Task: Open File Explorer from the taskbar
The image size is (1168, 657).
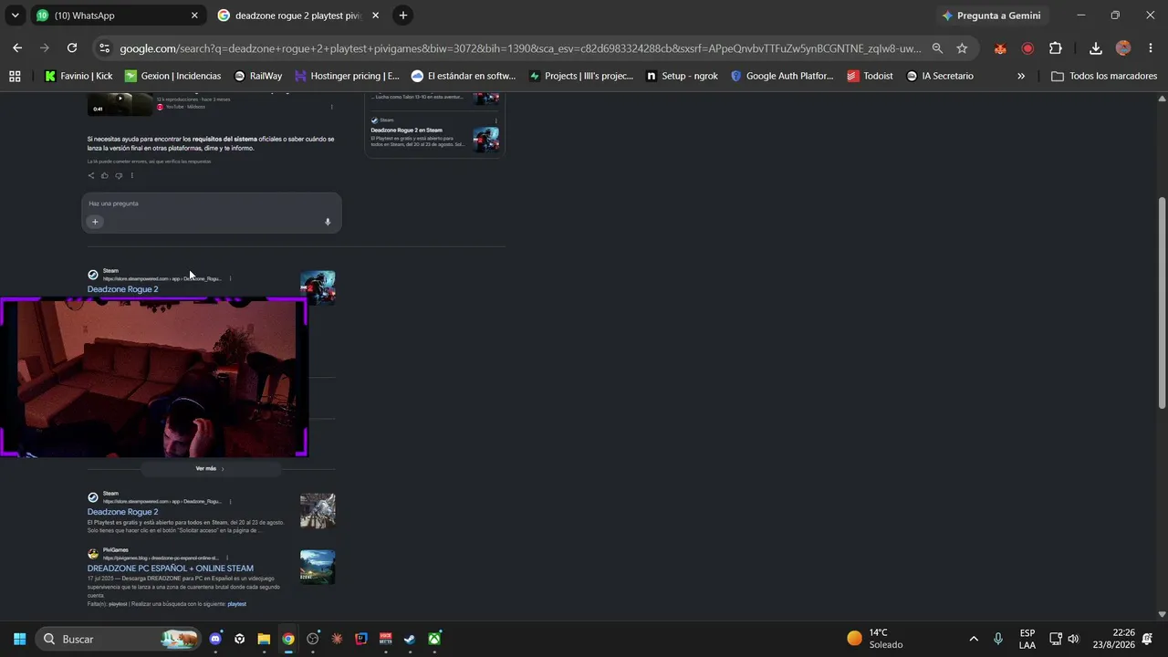Action: (x=264, y=639)
